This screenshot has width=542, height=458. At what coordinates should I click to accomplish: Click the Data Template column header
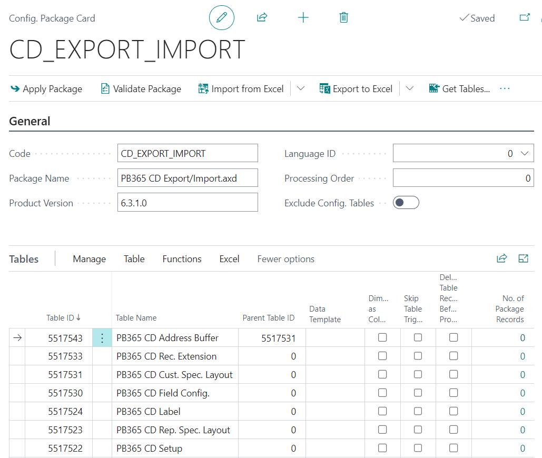(325, 314)
